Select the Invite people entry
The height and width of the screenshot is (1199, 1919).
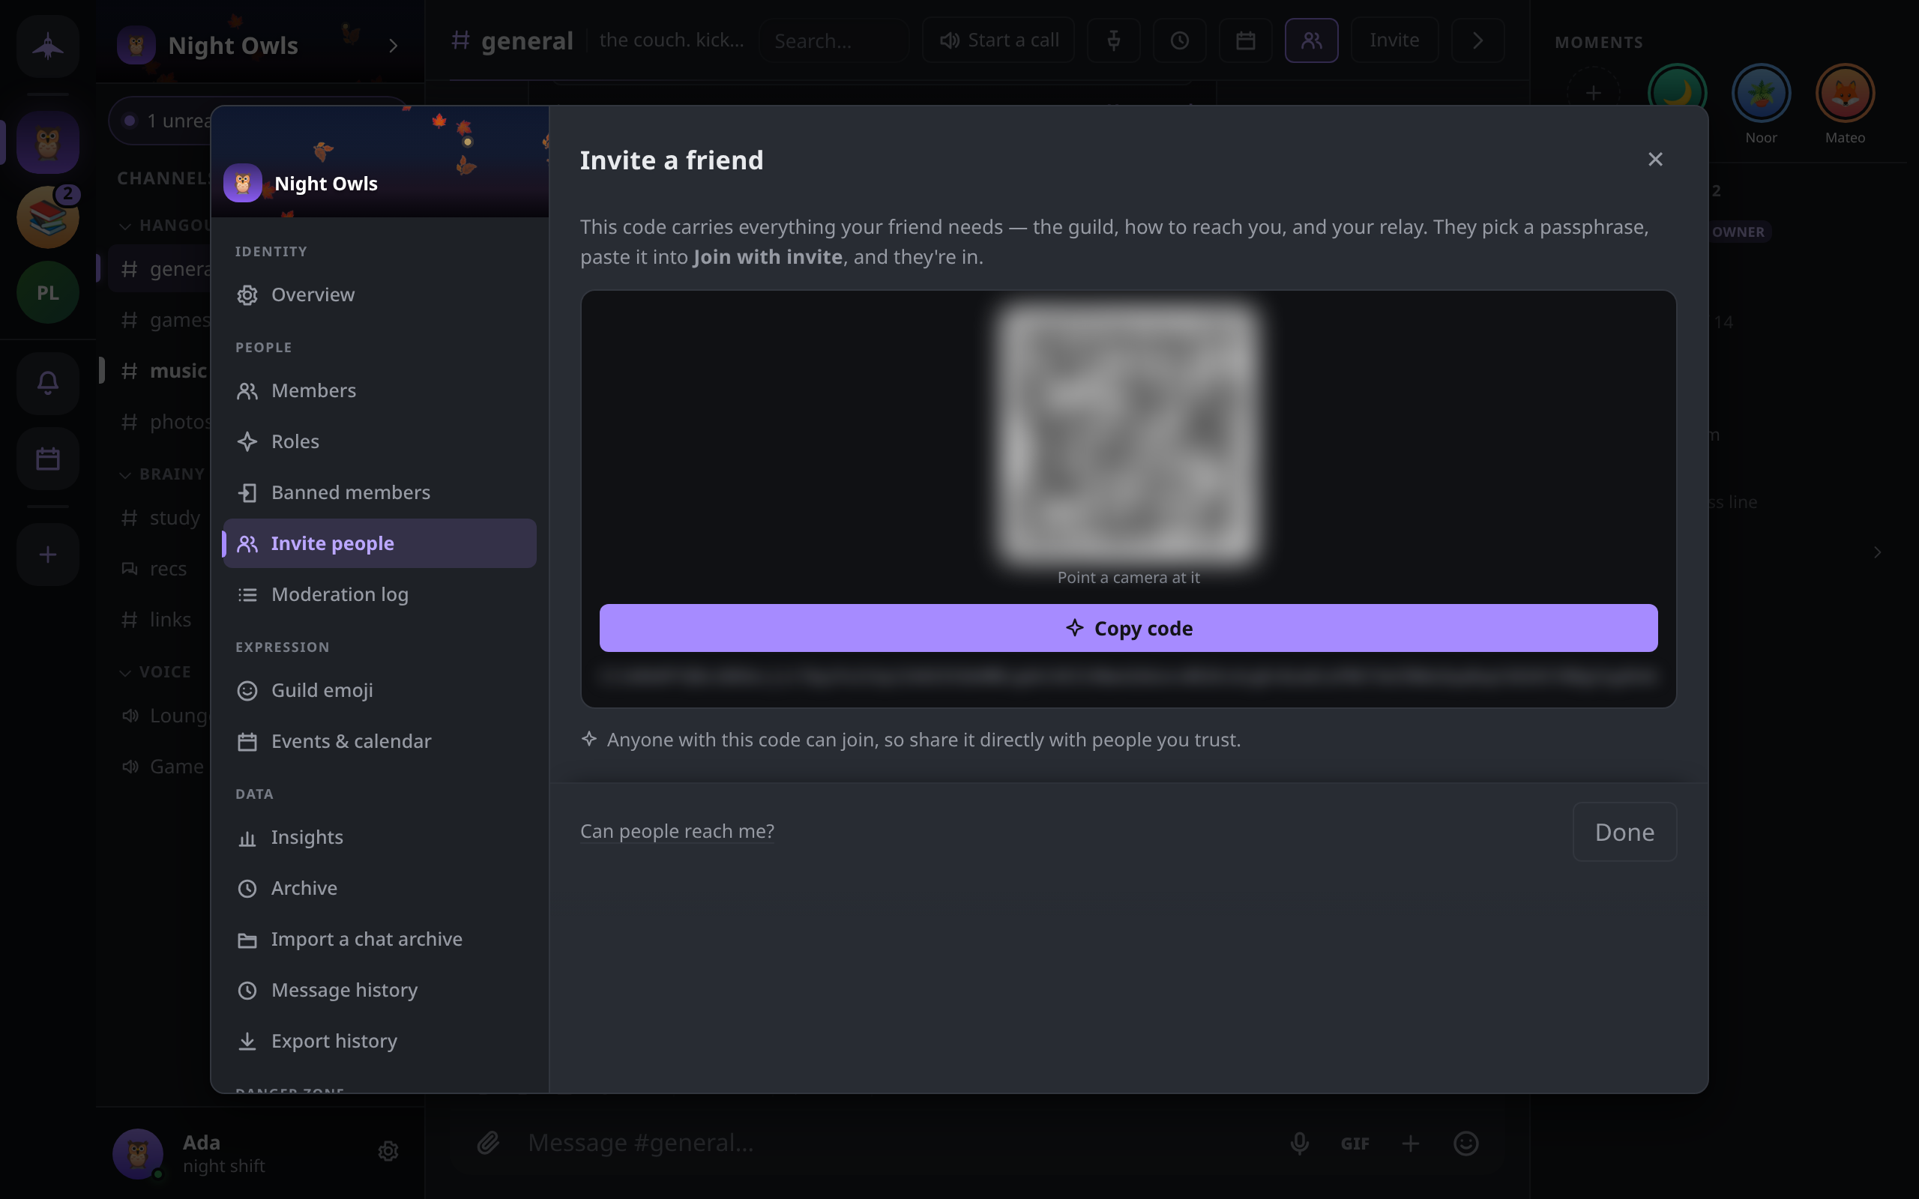coord(379,543)
